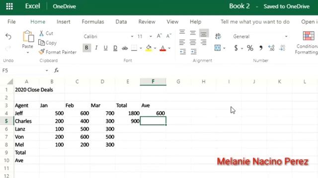
Task: Switch to the View tab
Action: coord(172,22)
